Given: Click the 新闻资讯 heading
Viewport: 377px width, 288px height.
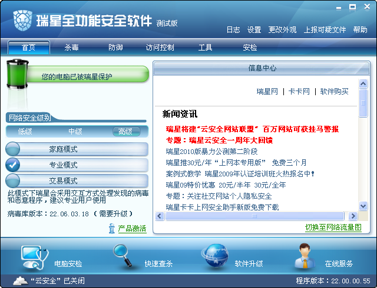Looking at the screenshot, I should [x=180, y=114].
